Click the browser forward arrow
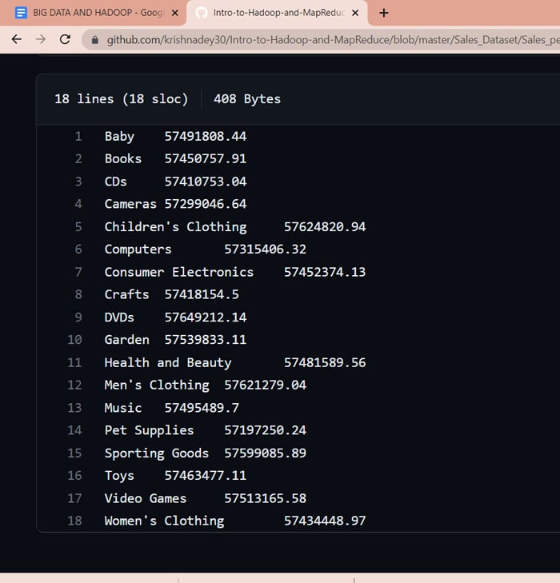The image size is (560, 583). 41,39
